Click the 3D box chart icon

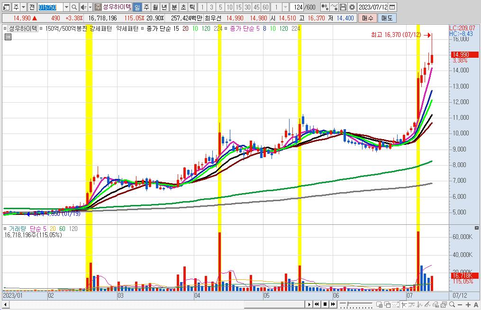click(x=436, y=305)
